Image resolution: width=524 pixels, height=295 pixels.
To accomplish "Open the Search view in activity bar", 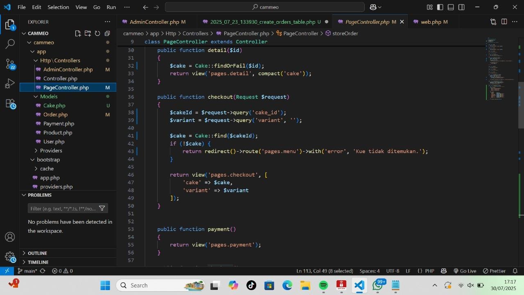I will [x=10, y=44].
